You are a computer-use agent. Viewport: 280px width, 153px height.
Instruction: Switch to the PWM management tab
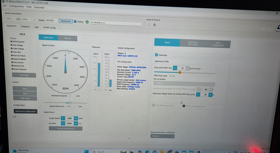tap(218, 44)
